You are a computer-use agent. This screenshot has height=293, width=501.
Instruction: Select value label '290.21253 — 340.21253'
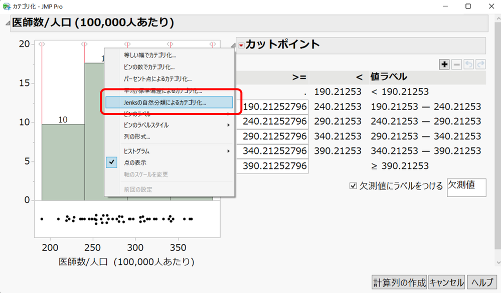point(426,136)
